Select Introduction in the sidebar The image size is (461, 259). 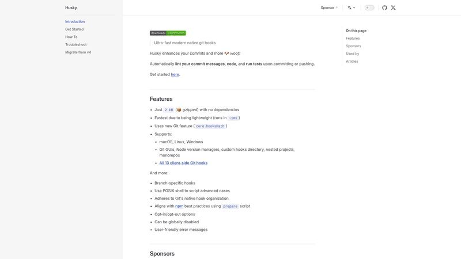(75, 21)
